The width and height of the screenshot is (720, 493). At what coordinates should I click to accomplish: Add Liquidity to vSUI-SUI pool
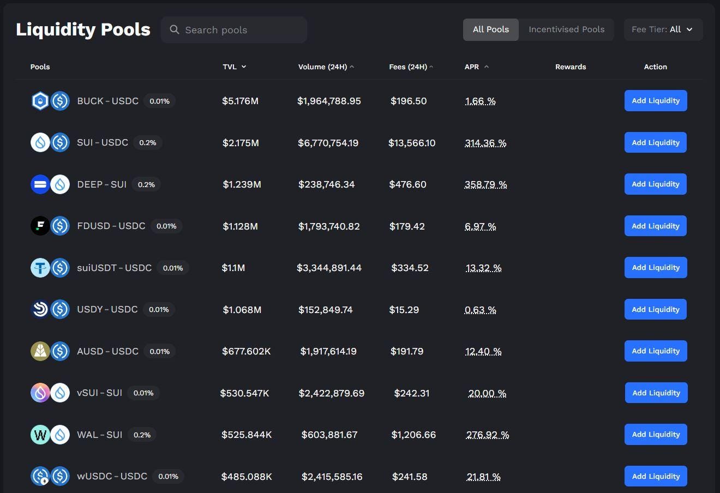click(656, 393)
